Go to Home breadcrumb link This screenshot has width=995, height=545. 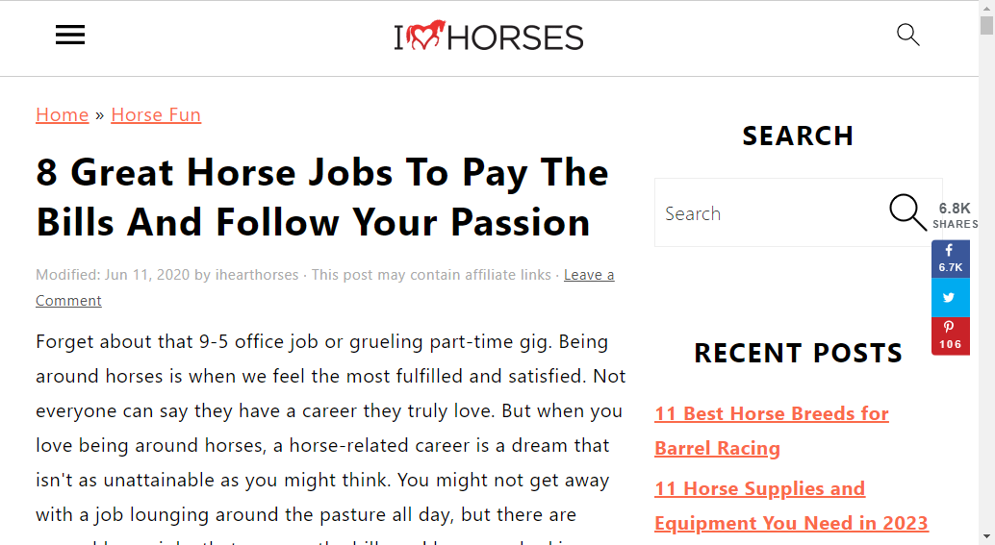click(x=63, y=114)
